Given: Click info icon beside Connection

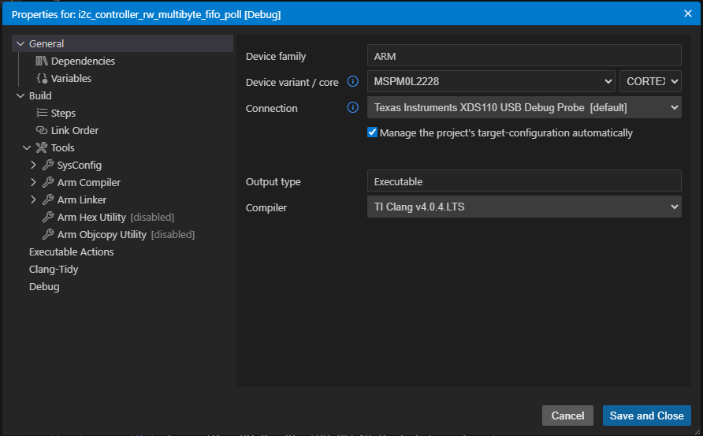Looking at the screenshot, I should point(353,107).
